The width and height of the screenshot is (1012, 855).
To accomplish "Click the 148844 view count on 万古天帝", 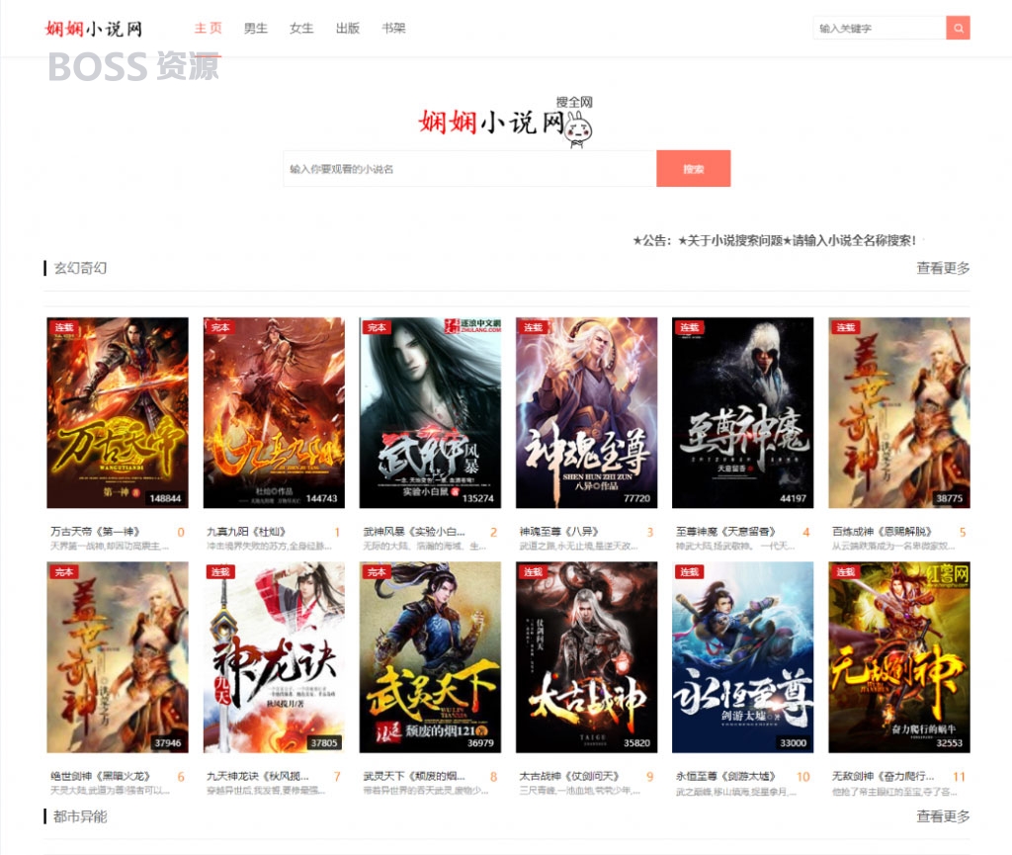I will pos(165,498).
